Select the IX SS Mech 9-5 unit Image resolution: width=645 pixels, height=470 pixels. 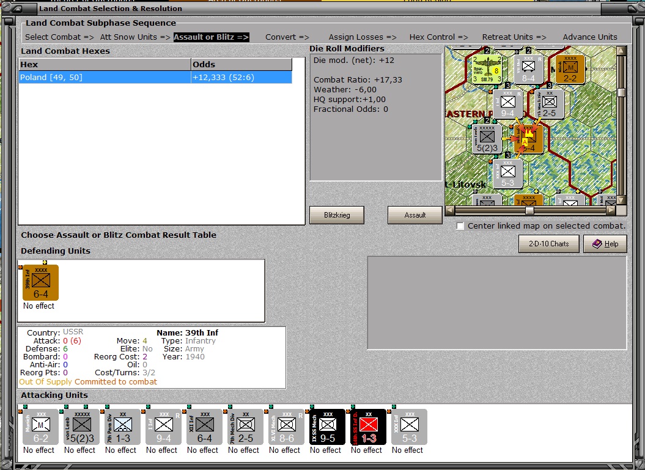pos(328,427)
